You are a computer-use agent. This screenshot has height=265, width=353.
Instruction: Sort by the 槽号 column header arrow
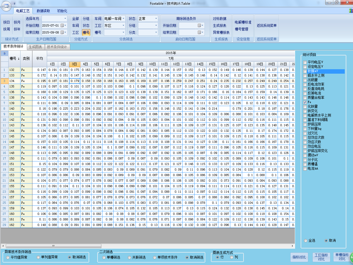19,59
